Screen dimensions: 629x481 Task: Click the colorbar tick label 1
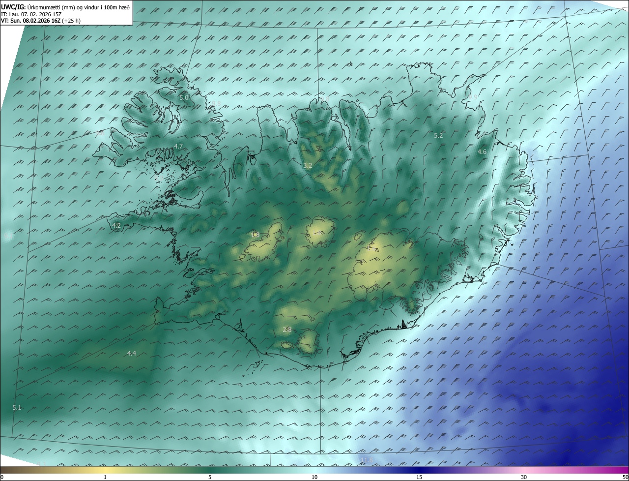pos(105,477)
